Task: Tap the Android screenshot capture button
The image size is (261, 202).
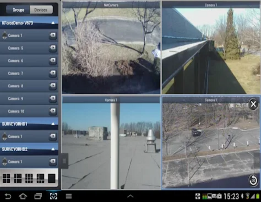Action: coord(53,196)
